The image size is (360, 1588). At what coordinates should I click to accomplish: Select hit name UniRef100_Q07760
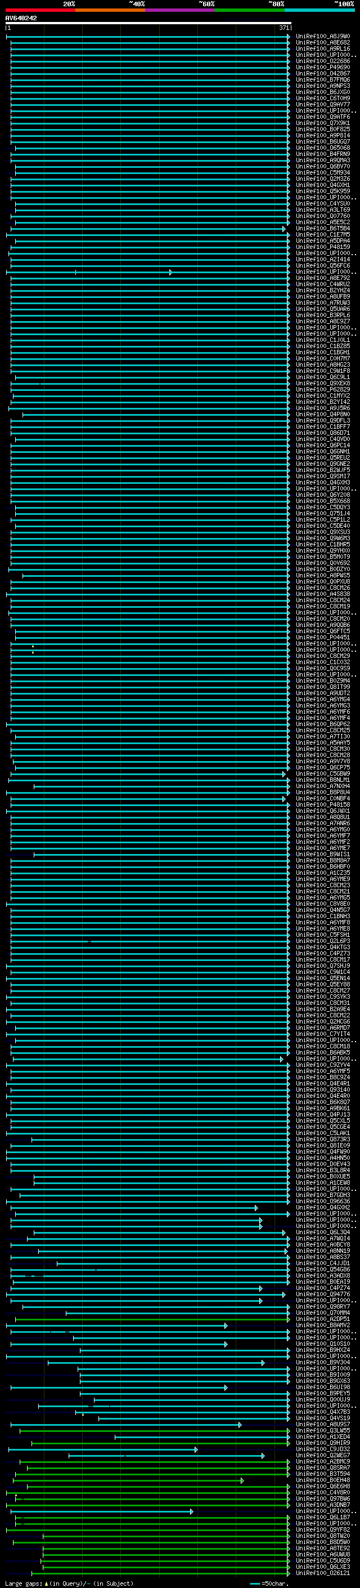(323, 216)
